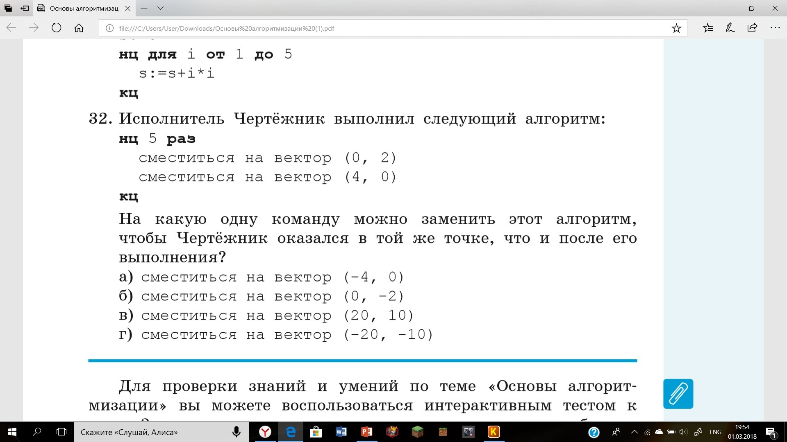Click the set tabs aside icon
Screen dimensions: 787x442
[x=25, y=8]
